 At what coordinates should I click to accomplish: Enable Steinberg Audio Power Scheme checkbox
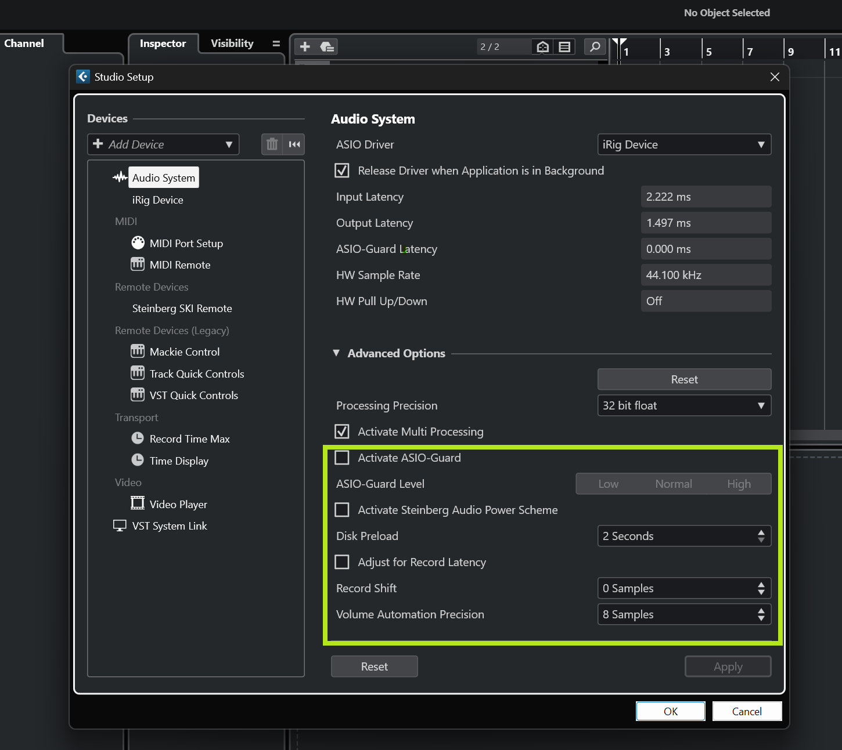click(x=342, y=510)
